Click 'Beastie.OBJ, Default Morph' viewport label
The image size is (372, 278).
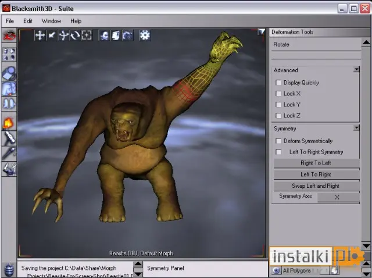pyautogui.click(x=141, y=254)
